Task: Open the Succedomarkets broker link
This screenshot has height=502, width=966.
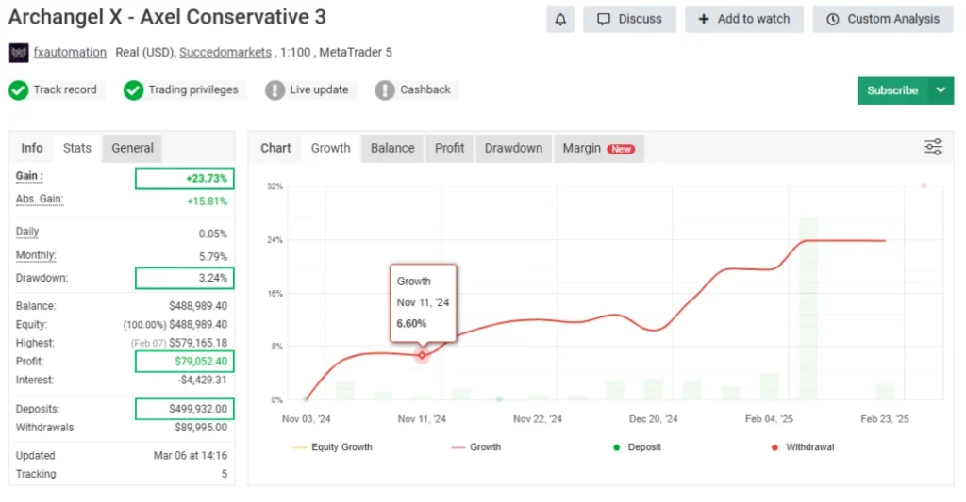Action: 220,53
